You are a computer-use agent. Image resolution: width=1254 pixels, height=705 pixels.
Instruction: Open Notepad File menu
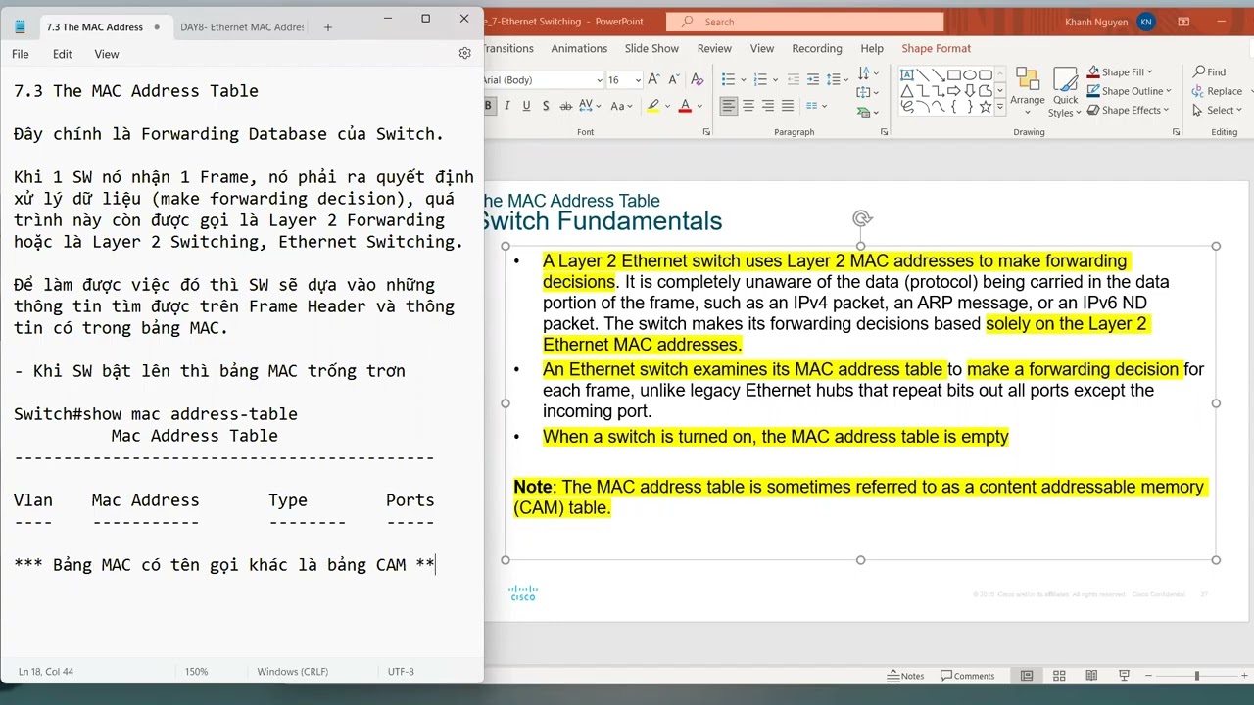point(21,54)
